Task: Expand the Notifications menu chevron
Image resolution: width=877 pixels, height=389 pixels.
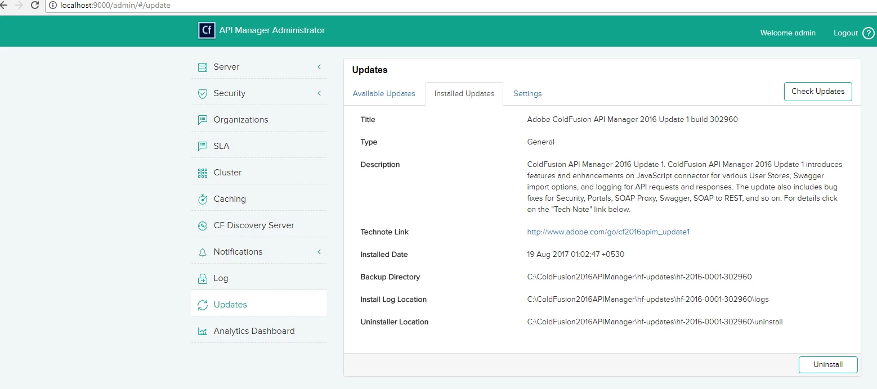Action: click(x=319, y=252)
